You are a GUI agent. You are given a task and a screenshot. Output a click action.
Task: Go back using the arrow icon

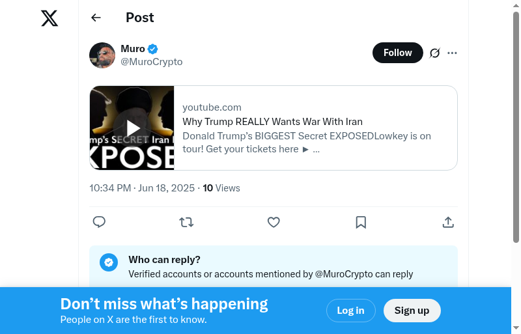pos(96,18)
